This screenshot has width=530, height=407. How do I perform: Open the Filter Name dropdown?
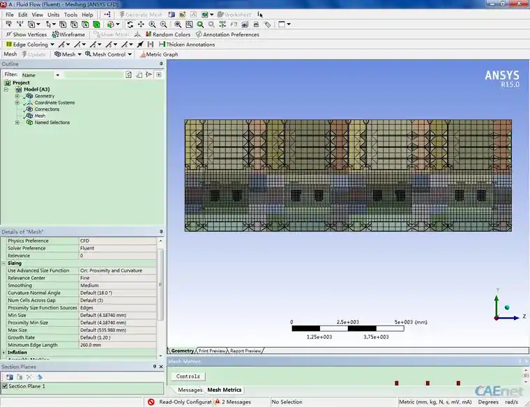coord(57,75)
